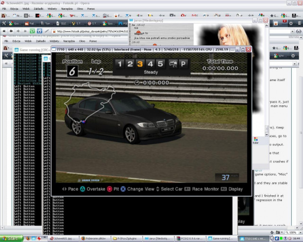Switch to the SLE... tab
The height and width of the screenshot is (242, 303).
point(62,23)
